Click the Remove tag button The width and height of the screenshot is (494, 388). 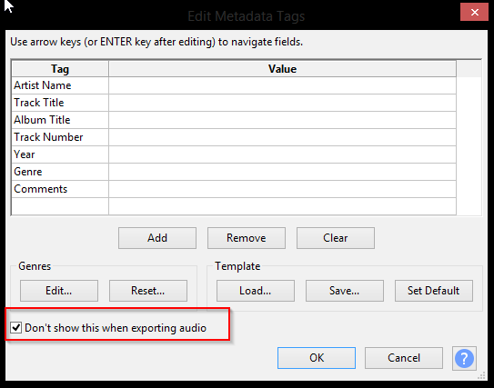(x=247, y=238)
